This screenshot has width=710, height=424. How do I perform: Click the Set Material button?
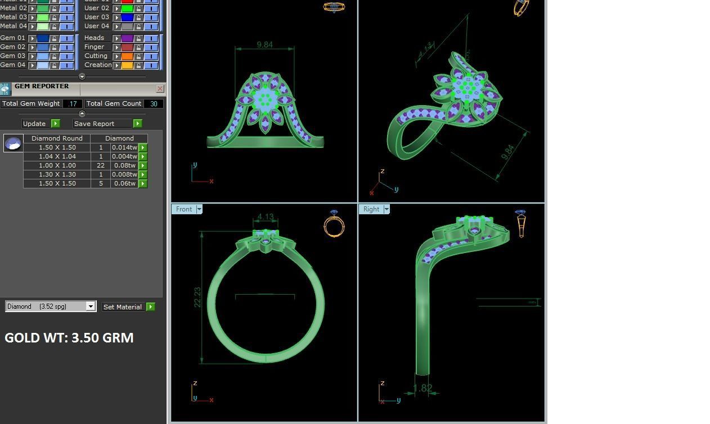click(123, 306)
